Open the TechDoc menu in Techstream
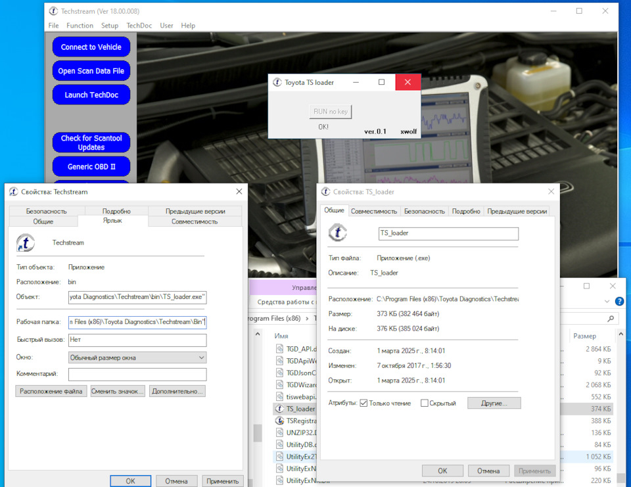This screenshot has height=487, width=631. pos(139,26)
